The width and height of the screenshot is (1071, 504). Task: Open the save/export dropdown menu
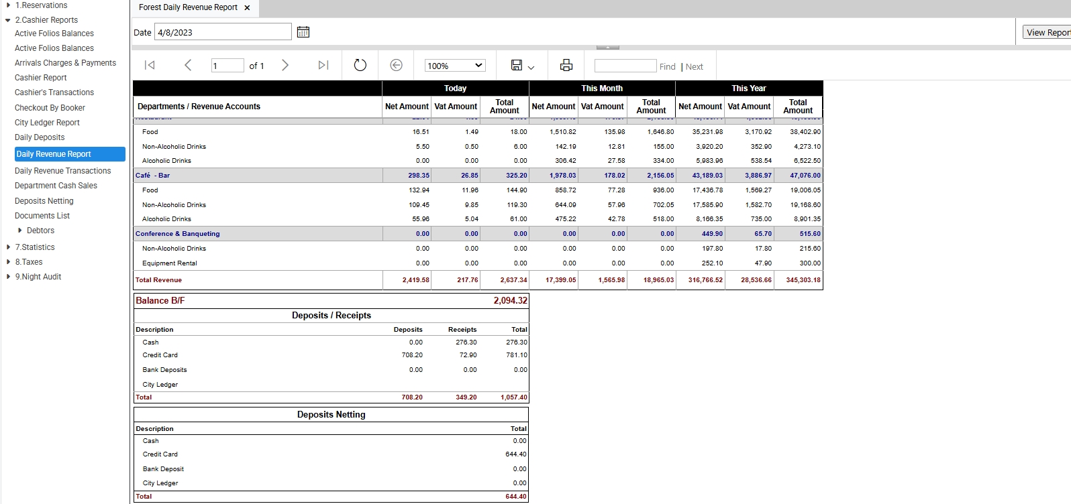pos(523,65)
